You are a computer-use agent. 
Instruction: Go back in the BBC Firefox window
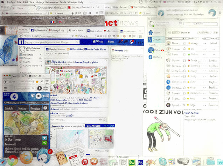(6, 82)
